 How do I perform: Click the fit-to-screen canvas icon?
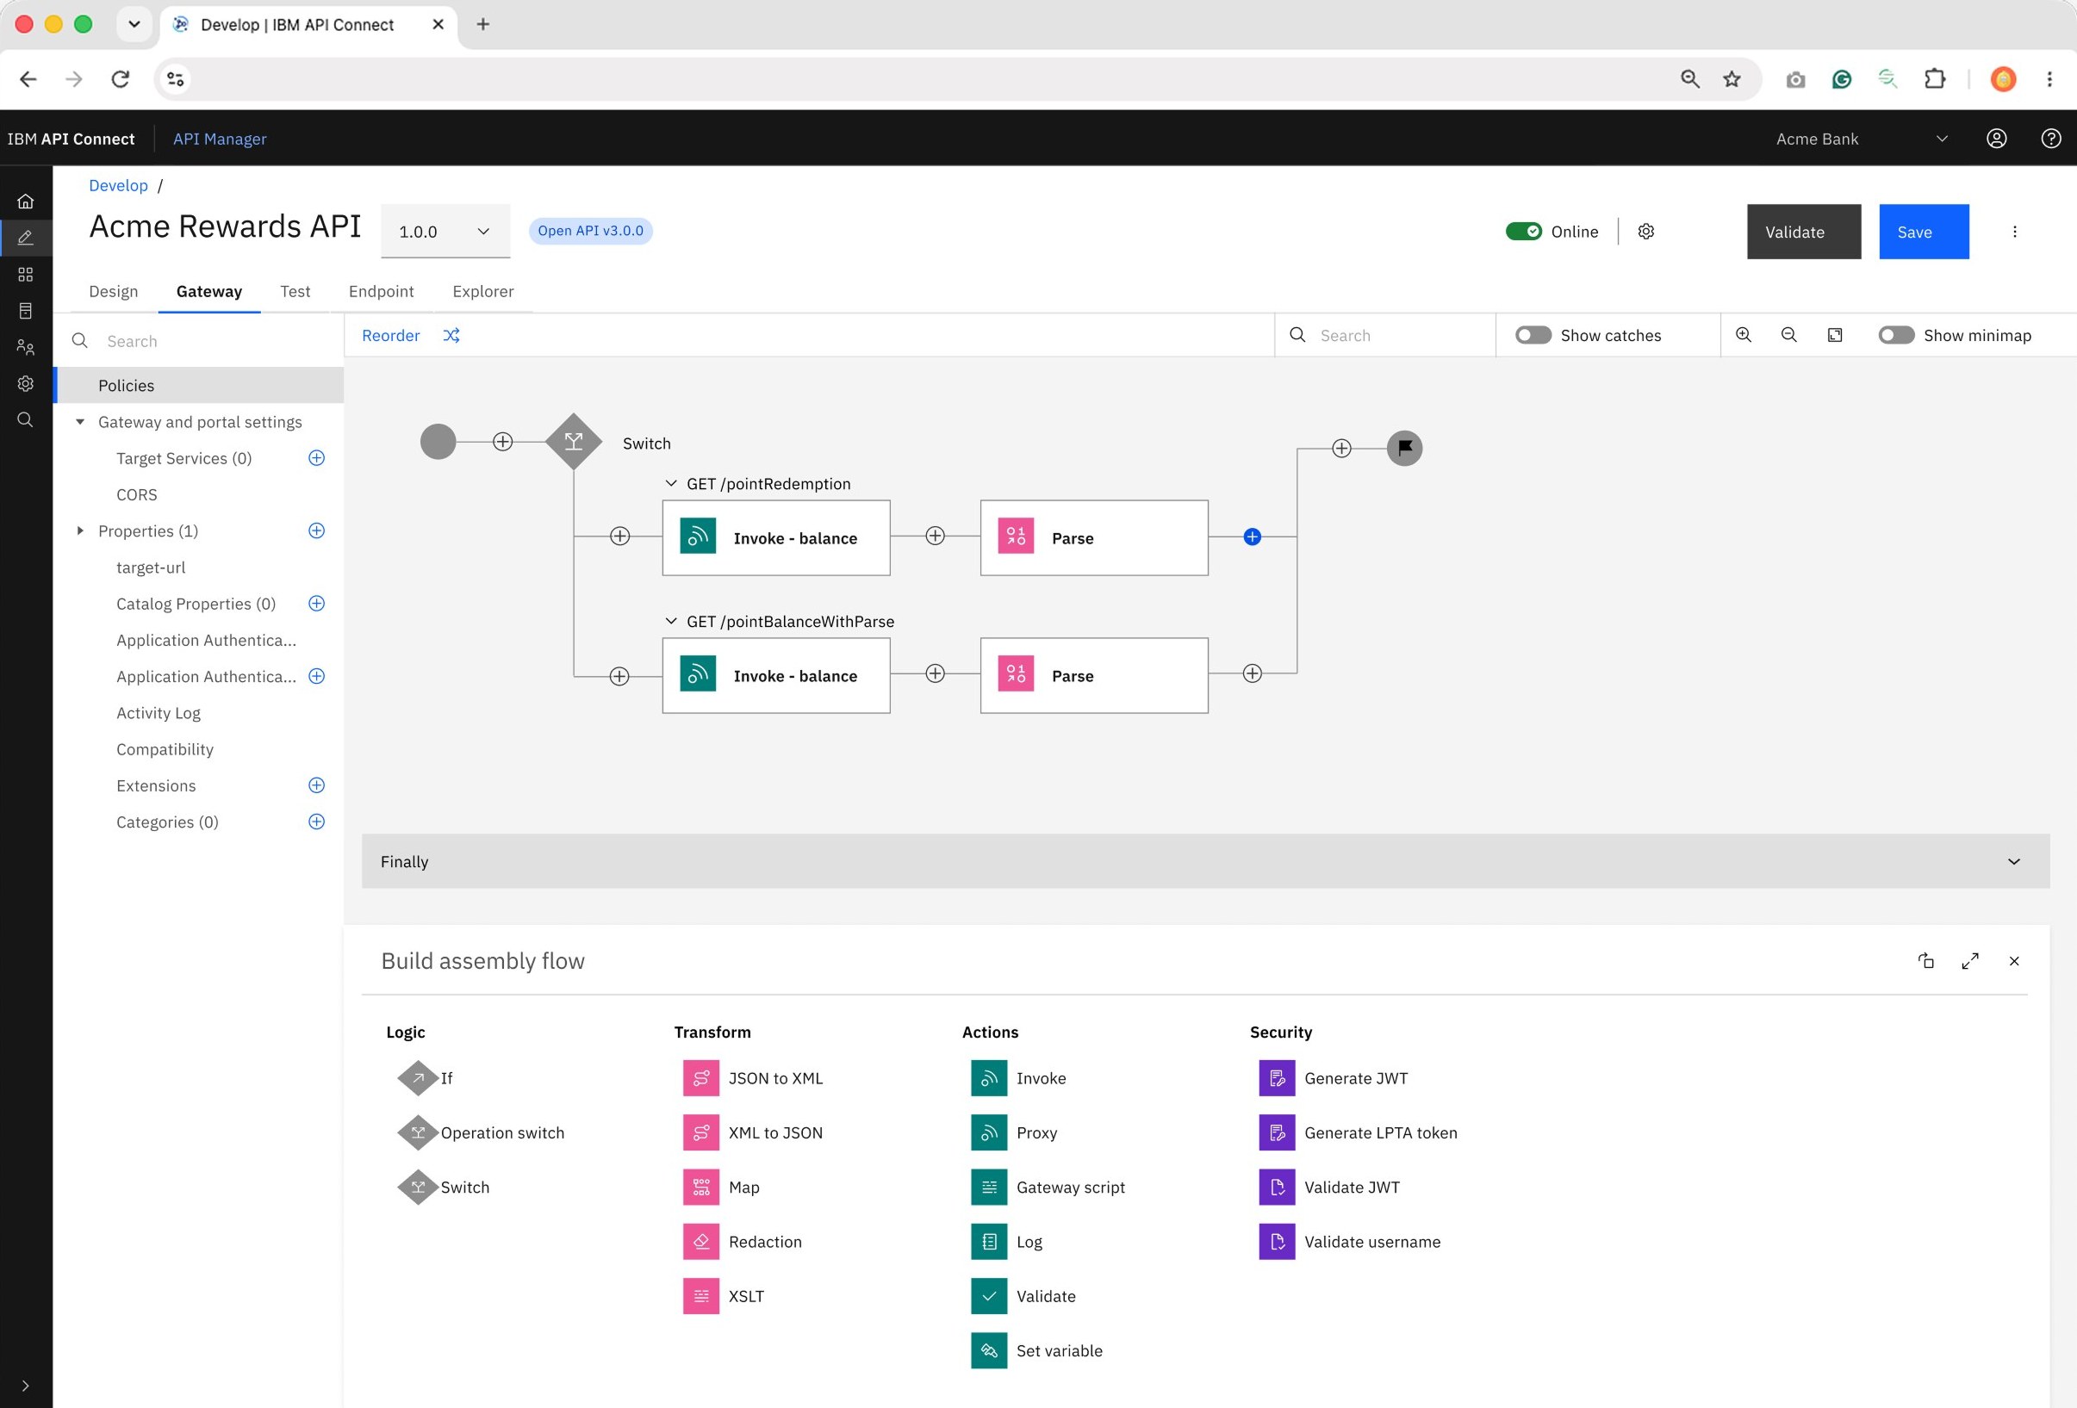point(1835,335)
